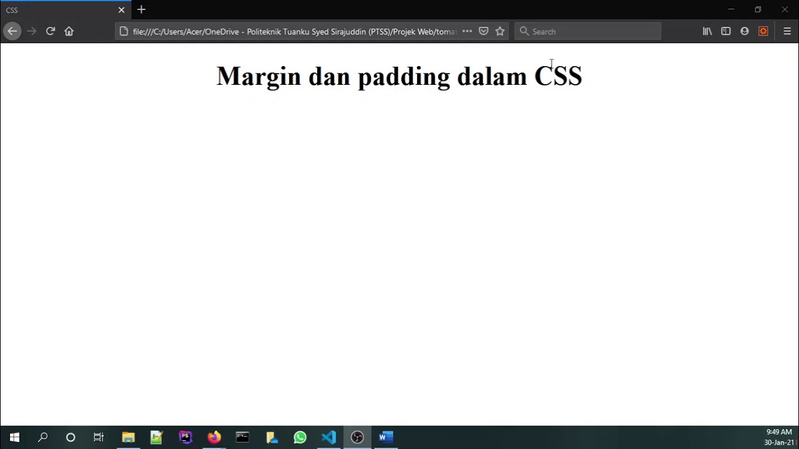The height and width of the screenshot is (449, 799).
Task: Open the Library bookmarks panel
Action: (707, 31)
